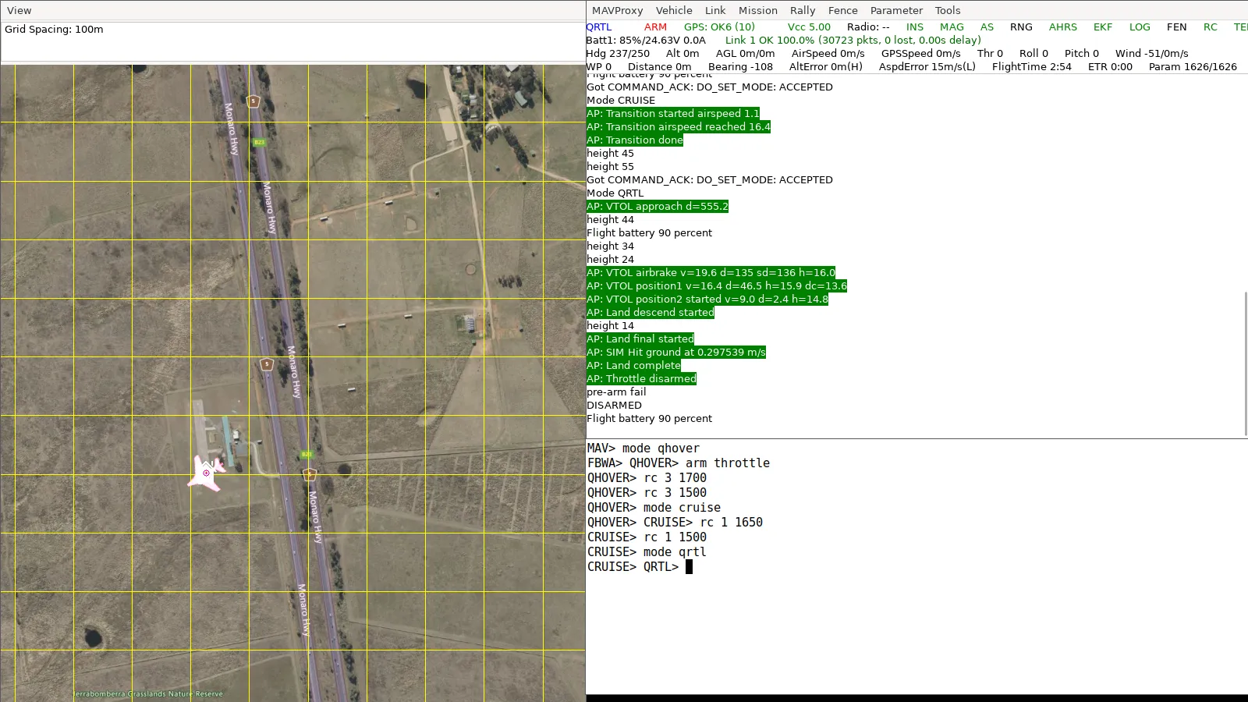The image size is (1248, 702).
Task: Open the Parameter menu
Action: pyautogui.click(x=896, y=10)
